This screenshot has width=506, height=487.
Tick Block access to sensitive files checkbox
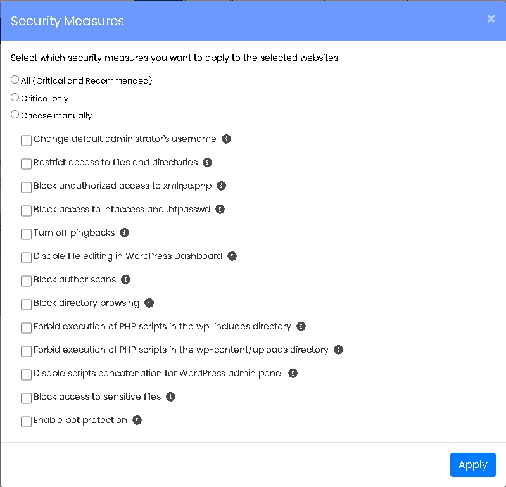tap(26, 398)
